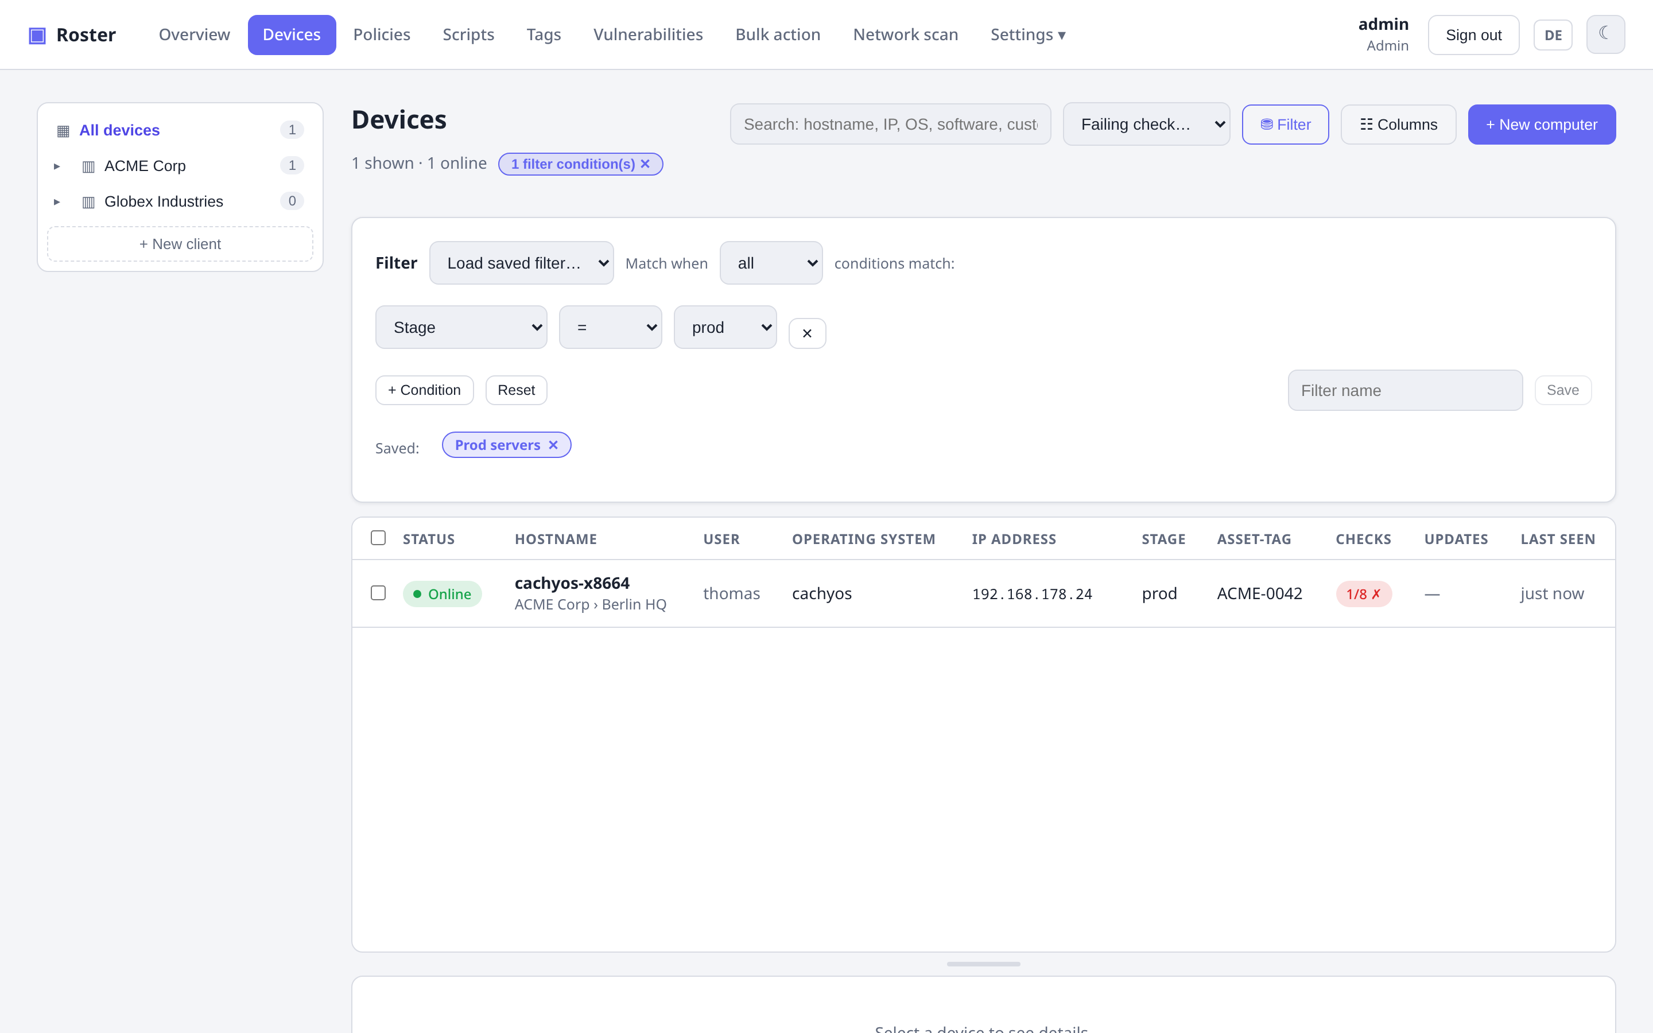Image resolution: width=1653 pixels, height=1033 pixels.
Task: Delete the Stage condition row with X button
Action: [x=806, y=333]
